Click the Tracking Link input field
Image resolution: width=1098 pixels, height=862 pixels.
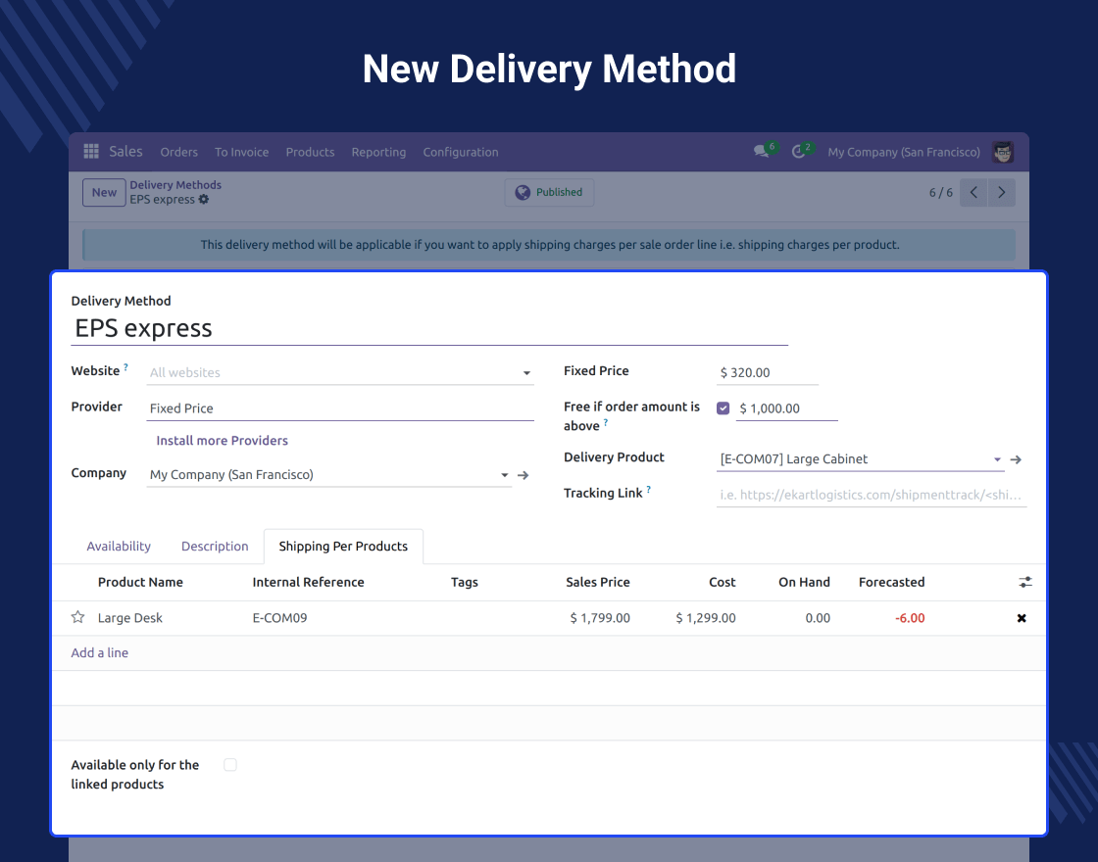tap(872, 495)
